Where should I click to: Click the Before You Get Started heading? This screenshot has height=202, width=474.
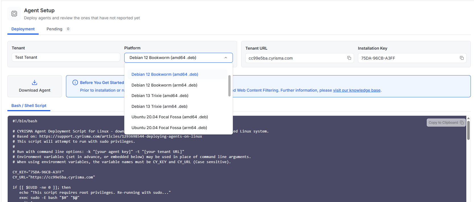click(102, 83)
